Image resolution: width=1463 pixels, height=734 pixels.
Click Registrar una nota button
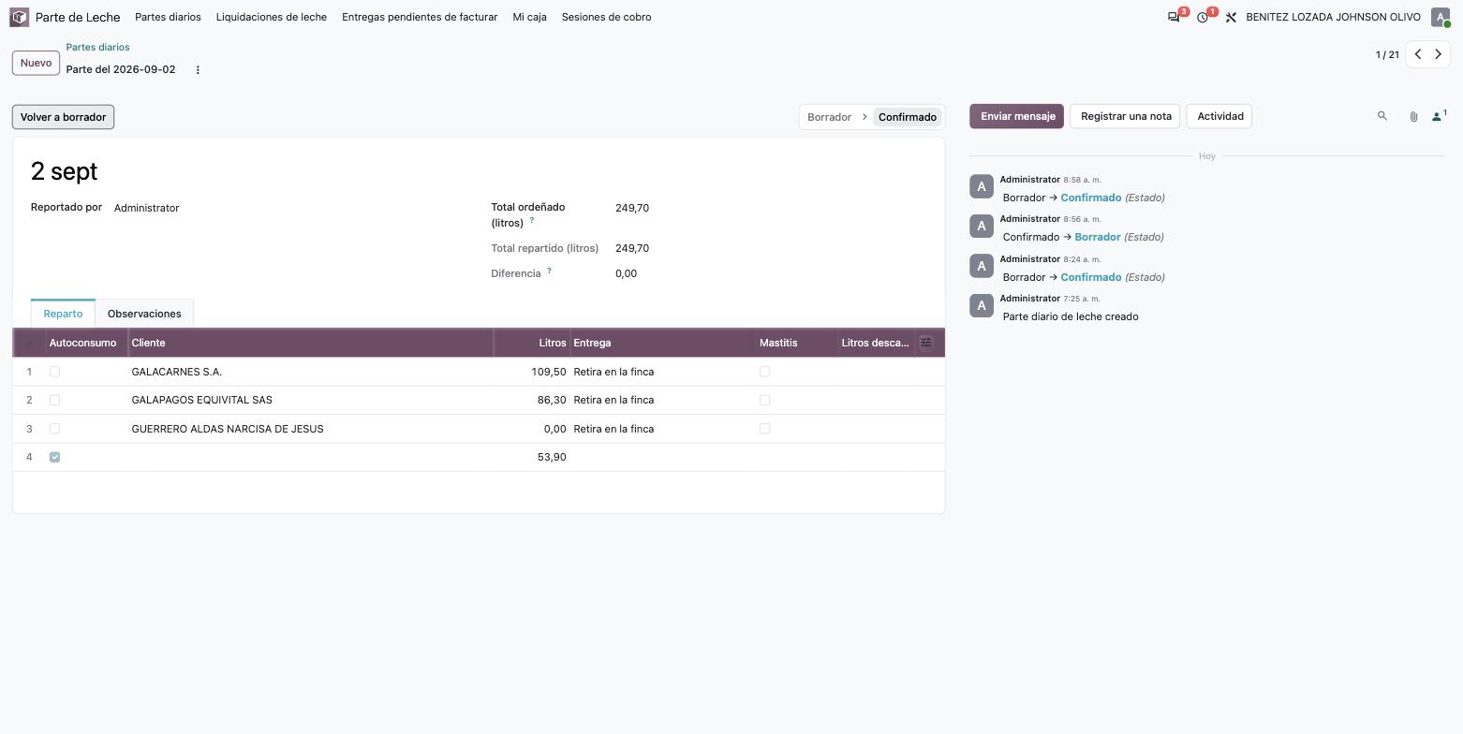[1126, 116]
